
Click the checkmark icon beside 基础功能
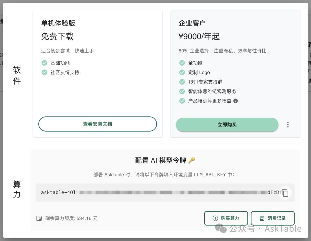point(44,63)
